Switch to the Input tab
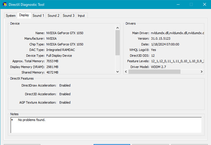Viewport: 211px width, 145px height. point(81,16)
